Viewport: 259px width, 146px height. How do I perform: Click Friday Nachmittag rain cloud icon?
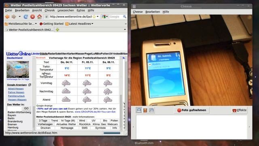87,91
